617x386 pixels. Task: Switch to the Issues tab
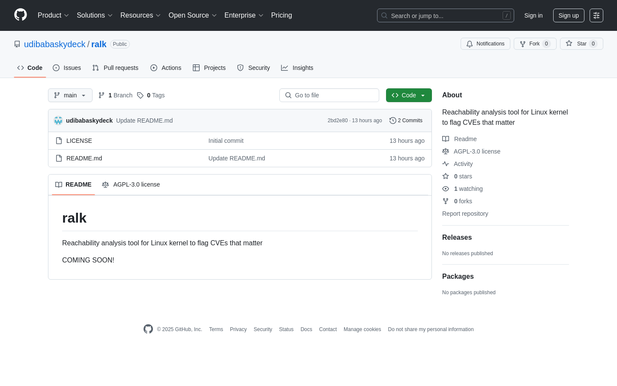(67, 68)
